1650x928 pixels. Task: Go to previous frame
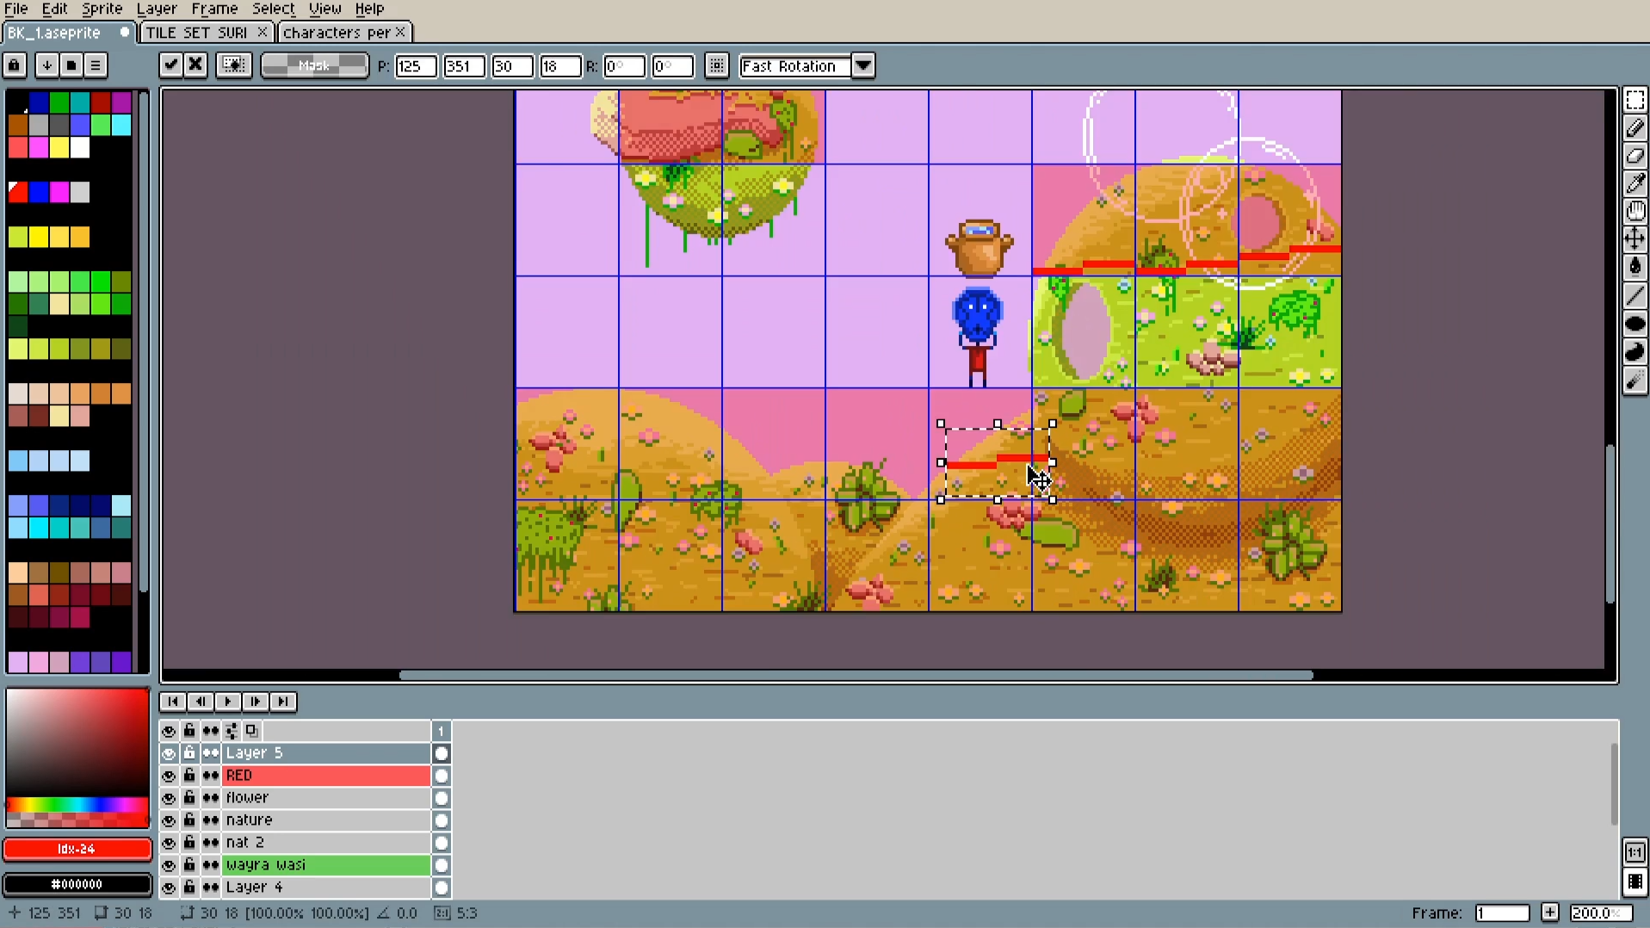(x=200, y=702)
